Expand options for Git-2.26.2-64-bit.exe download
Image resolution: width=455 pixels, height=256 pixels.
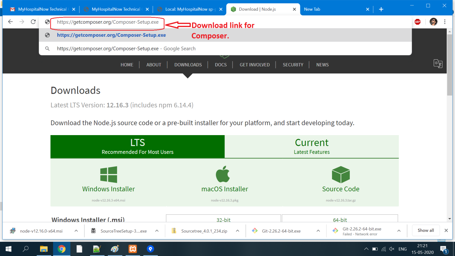(318, 231)
